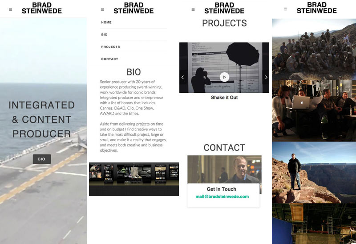Open the mail@bradsteinwede.com email link
The width and height of the screenshot is (356, 244).
tap(222, 197)
